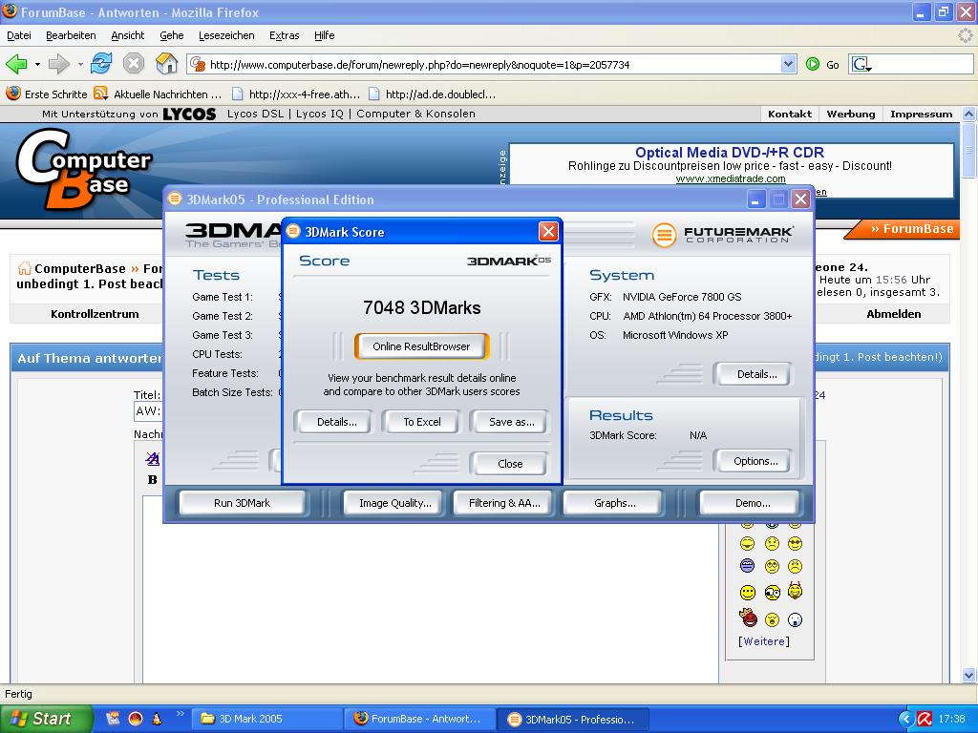Apply bold formatting with the B button
978x733 pixels.
point(152,479)
